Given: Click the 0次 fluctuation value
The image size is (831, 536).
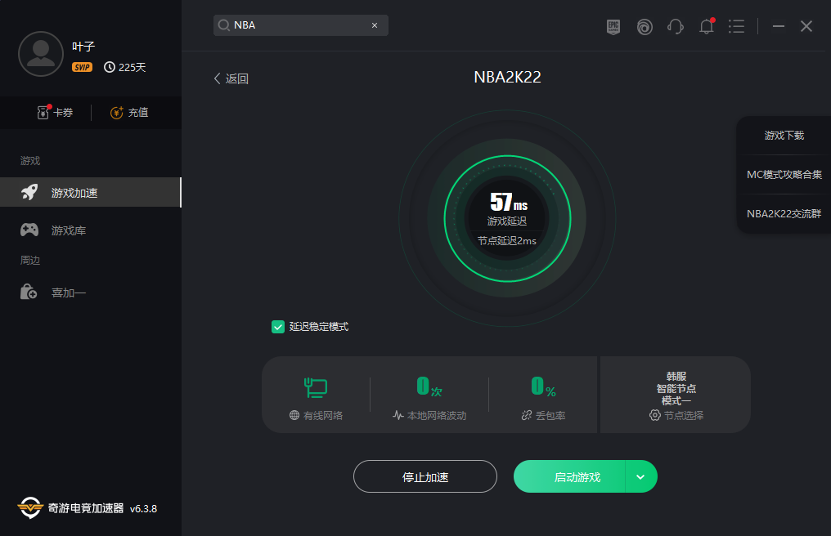Looking at the screenshot, I should pos(429,386).
